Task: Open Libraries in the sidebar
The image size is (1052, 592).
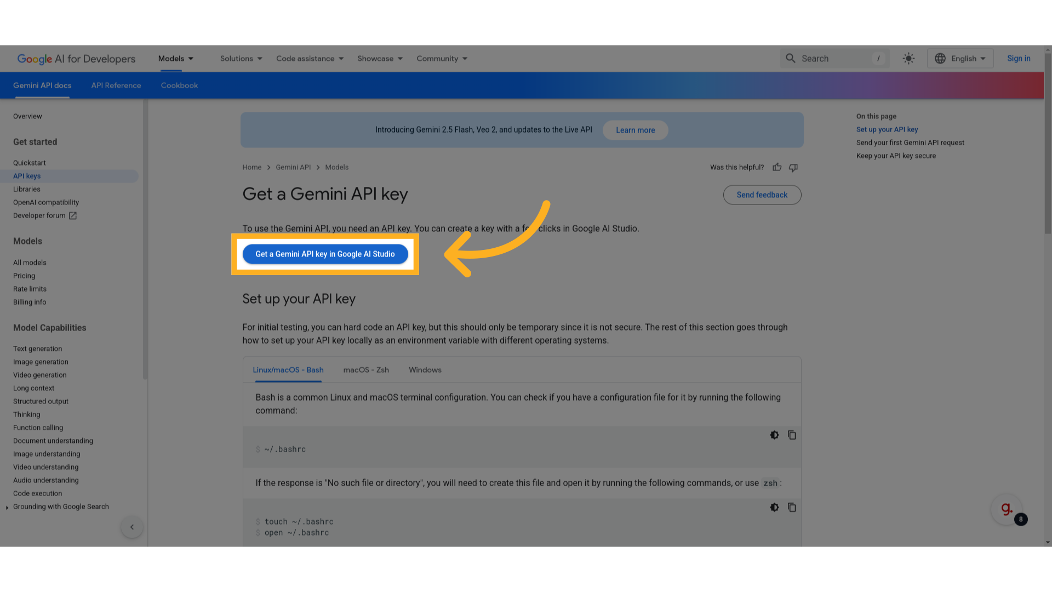Action: [27, 189]
